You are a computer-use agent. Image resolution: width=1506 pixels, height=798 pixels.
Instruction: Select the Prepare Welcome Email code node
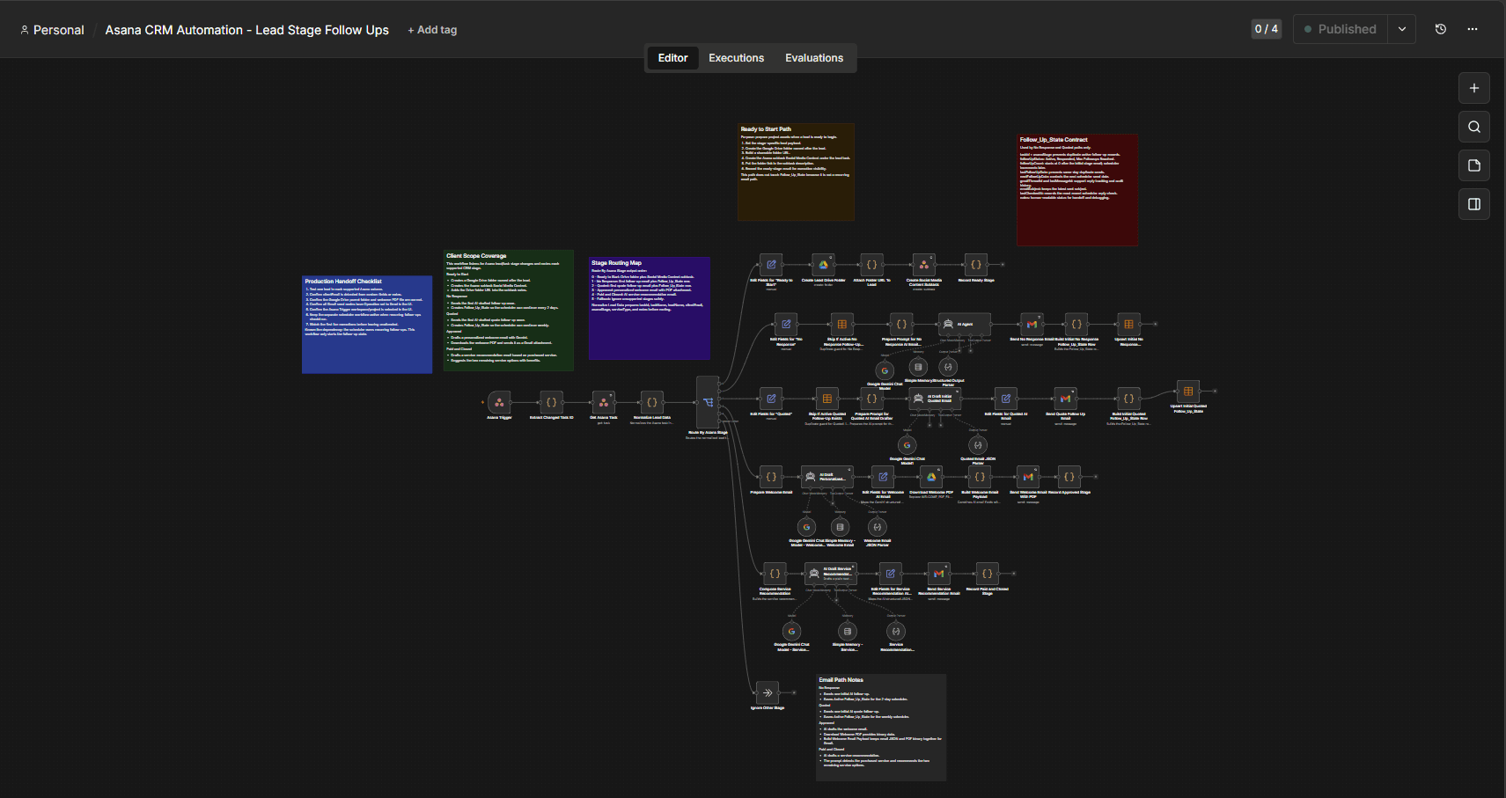coord(771,477)
